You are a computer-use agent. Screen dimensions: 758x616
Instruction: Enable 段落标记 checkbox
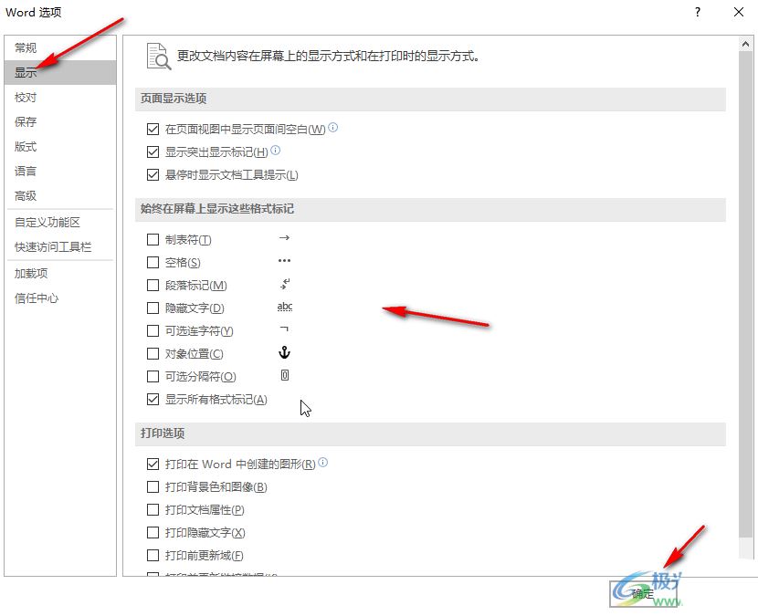pyautogui.click(x=153, y=285)
